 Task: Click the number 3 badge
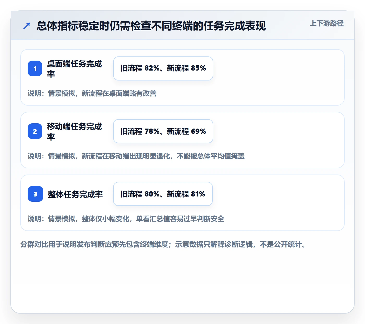[35, 194]
